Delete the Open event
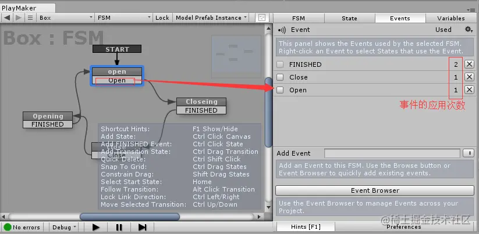The image size is (479, 234). [469, 90]
